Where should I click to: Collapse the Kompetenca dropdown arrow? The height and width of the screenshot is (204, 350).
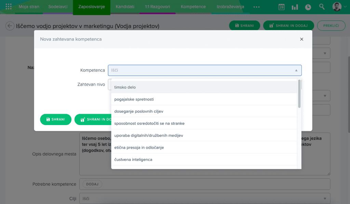(296, 70)
